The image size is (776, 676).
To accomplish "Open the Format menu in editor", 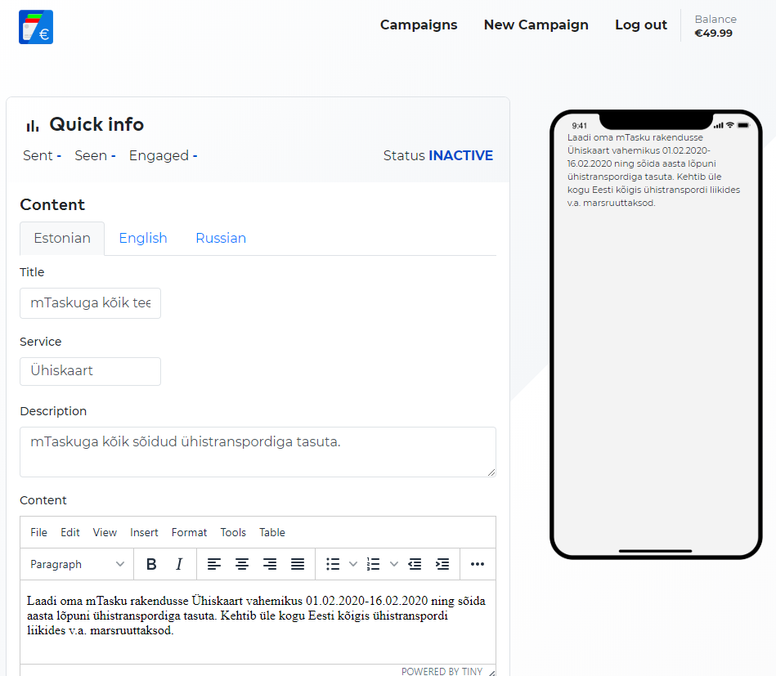I will [x=189, y=532].
